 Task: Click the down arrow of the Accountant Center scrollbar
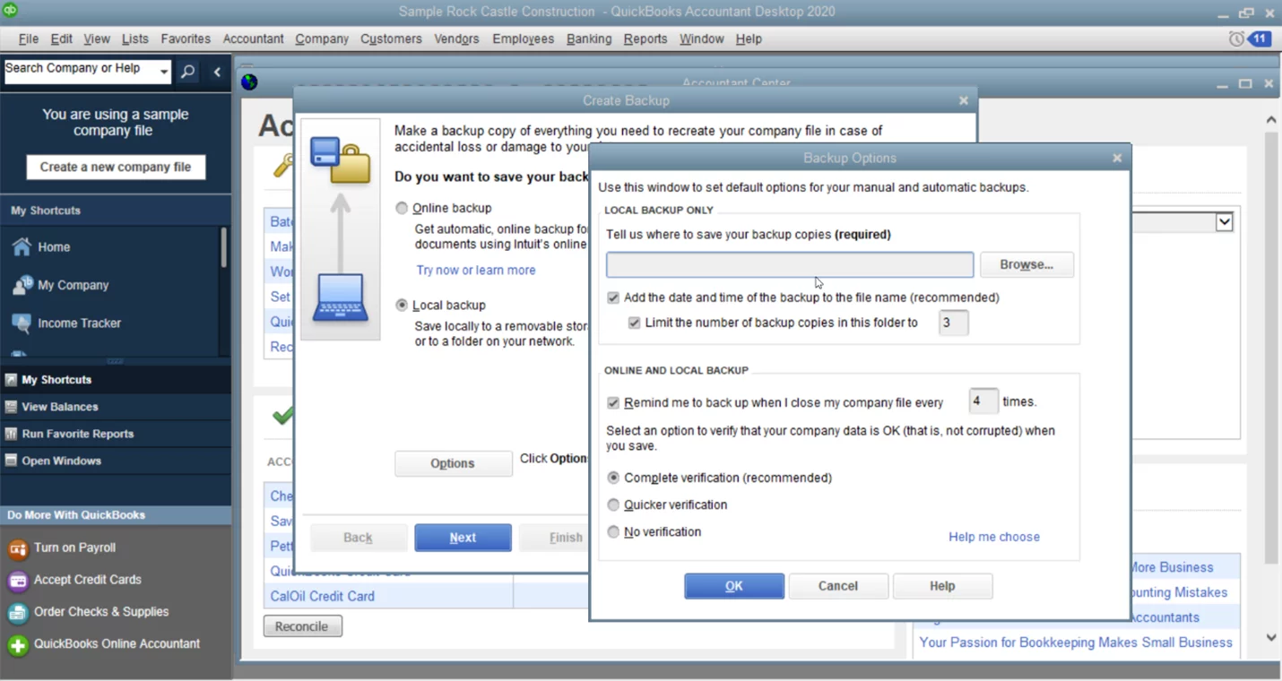1271,638
